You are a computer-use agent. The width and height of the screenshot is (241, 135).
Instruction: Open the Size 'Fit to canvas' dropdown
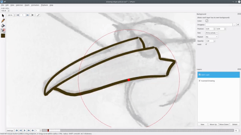click(x=212, y=33)
